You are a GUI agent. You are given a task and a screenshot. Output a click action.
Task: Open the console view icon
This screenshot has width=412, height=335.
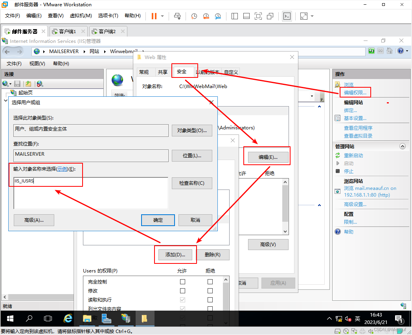(x=287, y=16)
